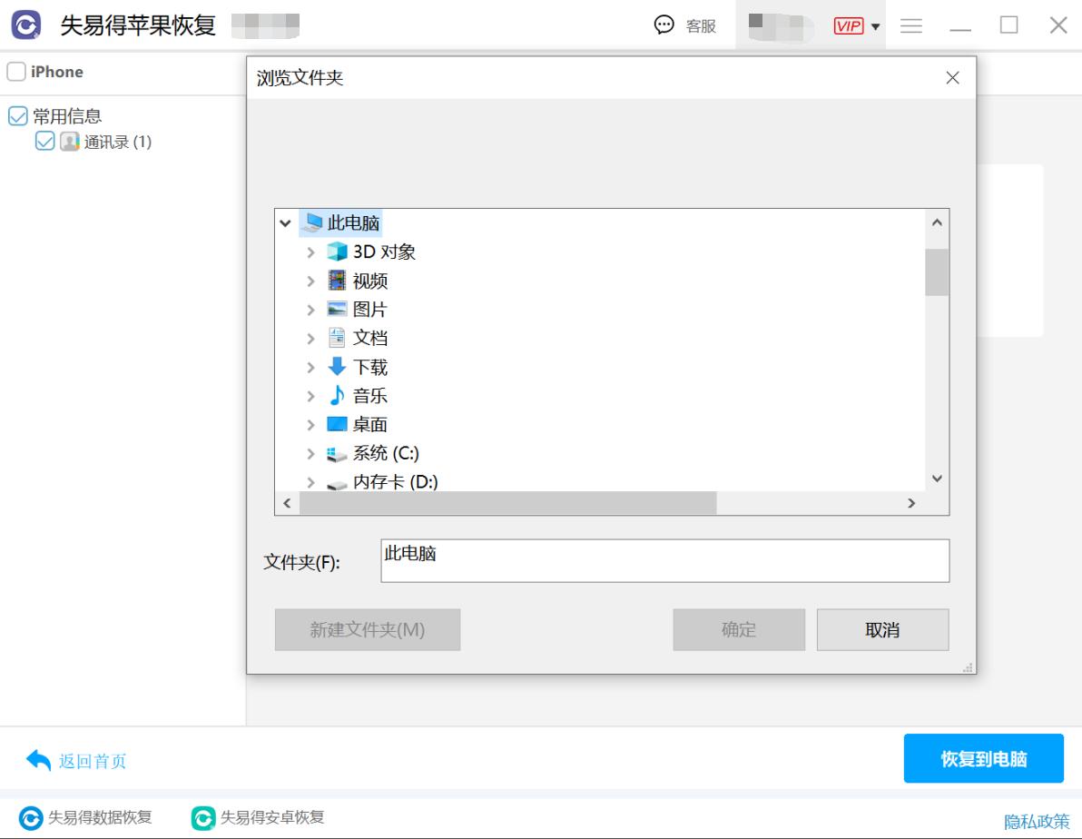Click the 恢复到电脑 button
The height and width of the screenshot is (839, 1082).
pos(984,758)
